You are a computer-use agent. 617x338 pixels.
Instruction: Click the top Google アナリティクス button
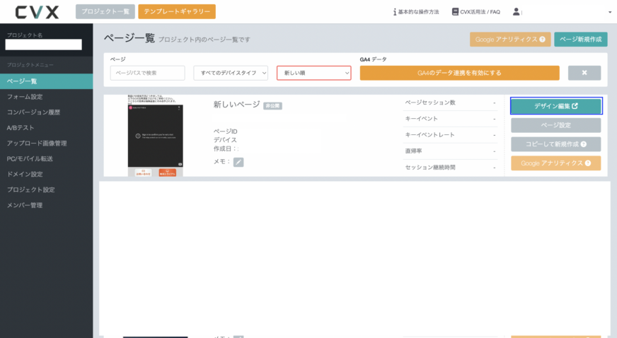click(510, 40)
